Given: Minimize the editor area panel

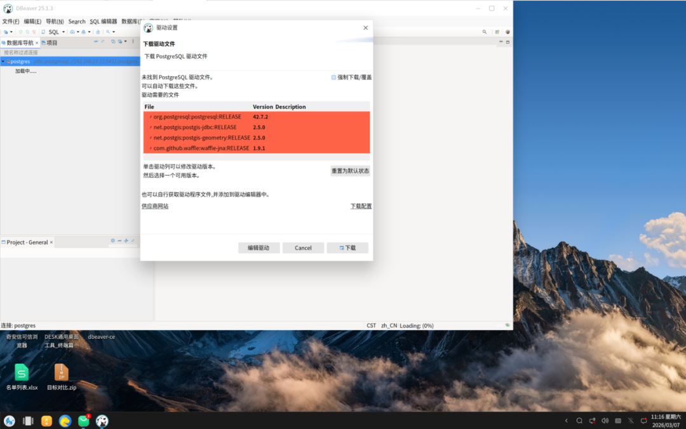Looking at the screenshot, I should (501, 42).
